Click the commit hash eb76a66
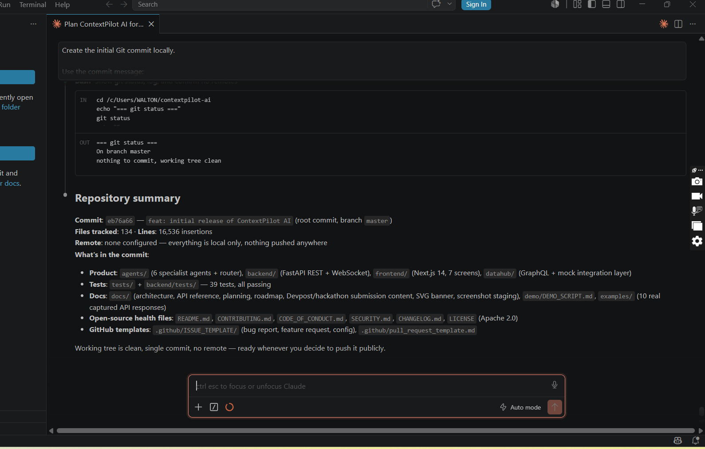Image resolution: width=705 pixels, height=449 pixels. click(120, 221)
